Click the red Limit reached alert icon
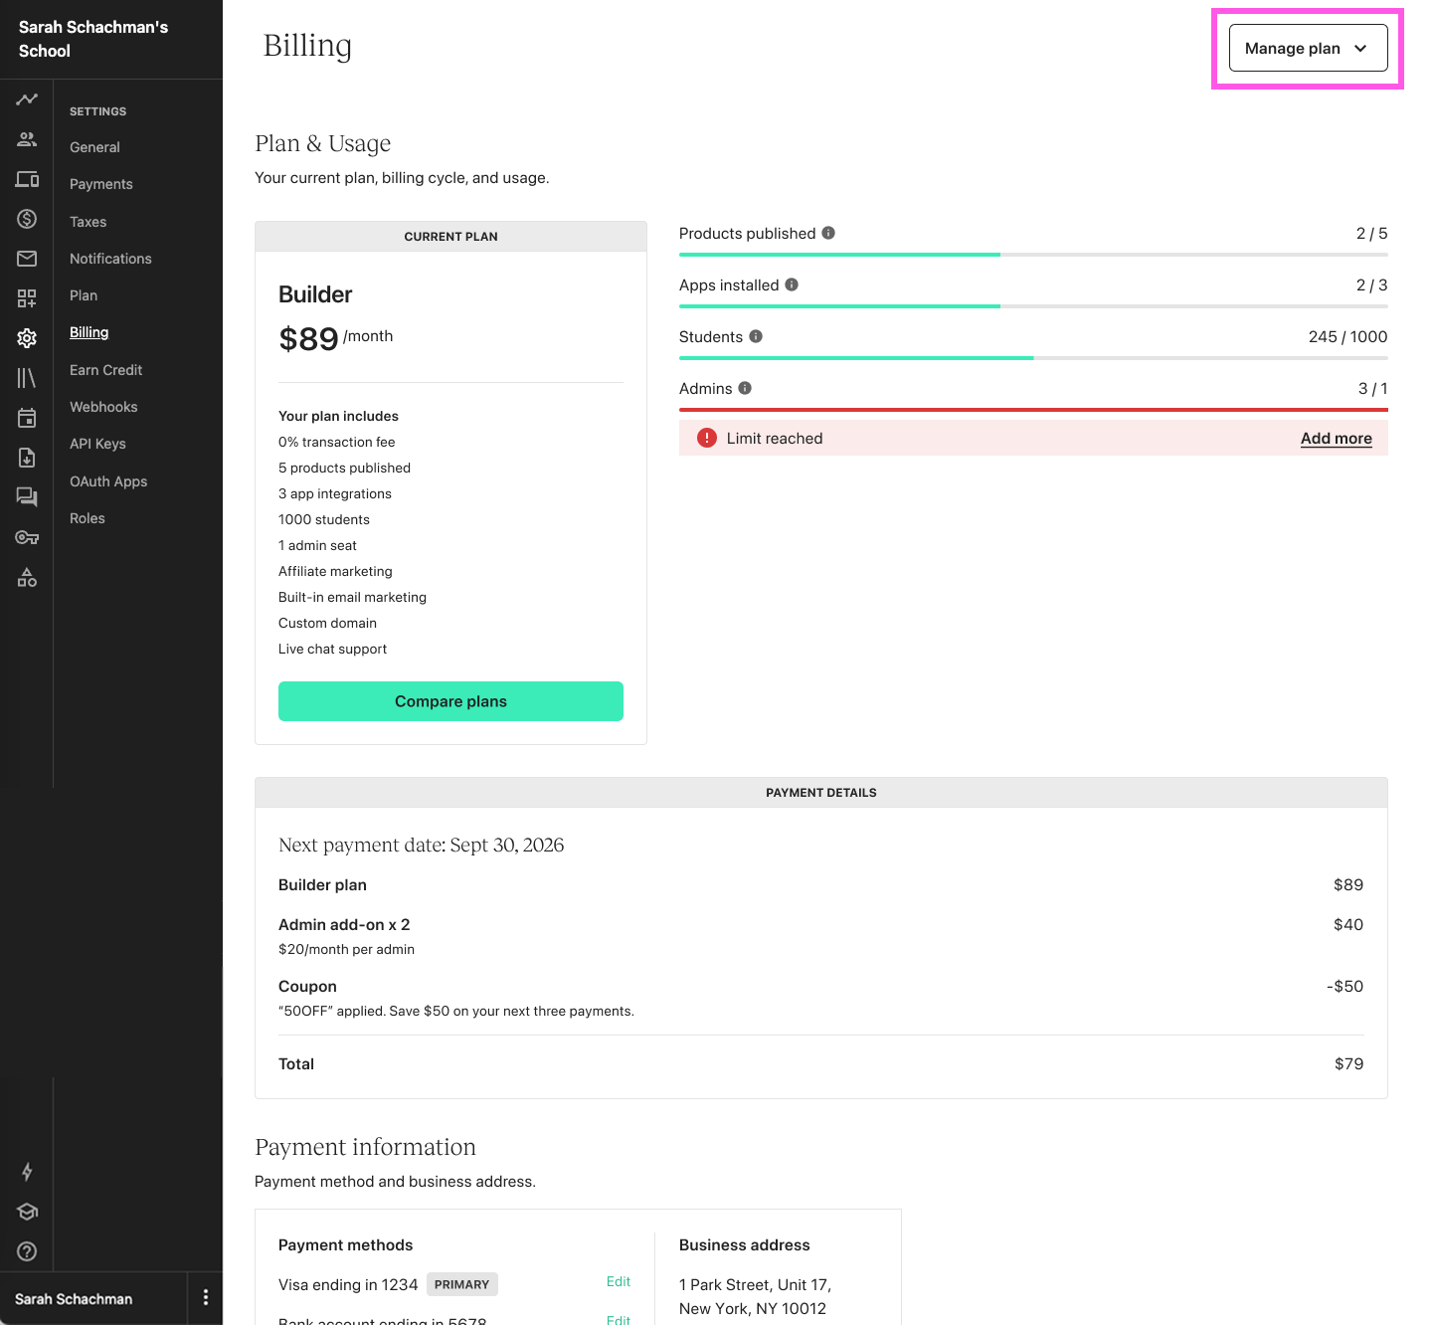1432x1325 pixels. 707,438
